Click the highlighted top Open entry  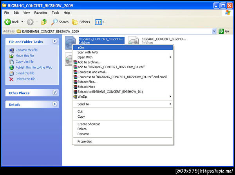(x=123, y=47)
